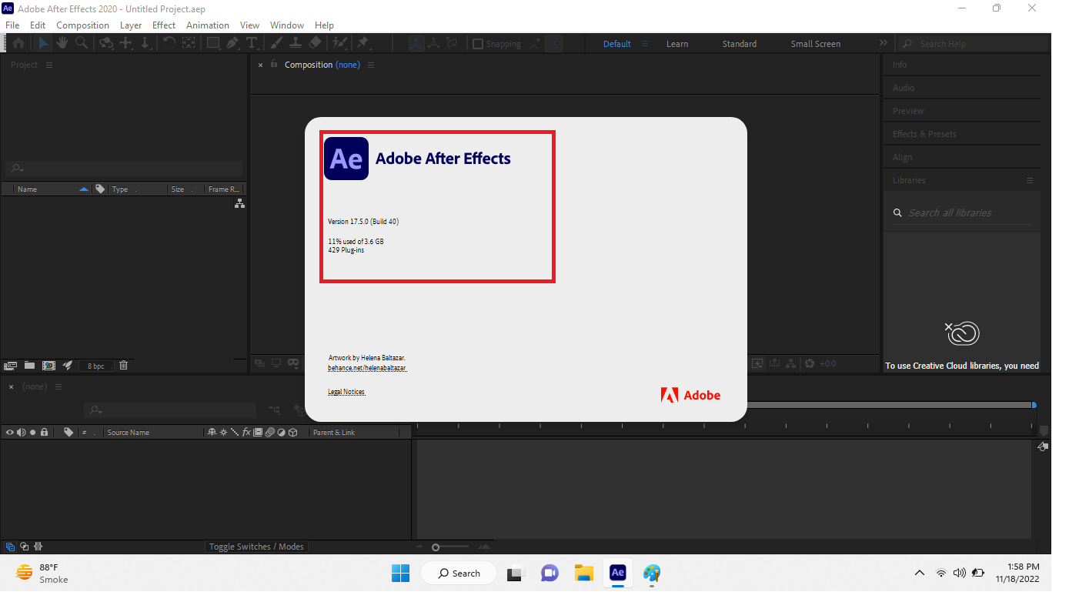Click the Audio speaker column header in timeline
This screenshot has width=1079, height=602.
(21, 433)
